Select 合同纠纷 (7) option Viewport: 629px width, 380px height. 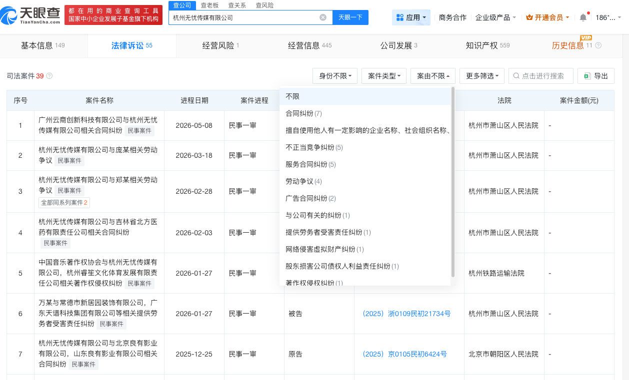365,113
